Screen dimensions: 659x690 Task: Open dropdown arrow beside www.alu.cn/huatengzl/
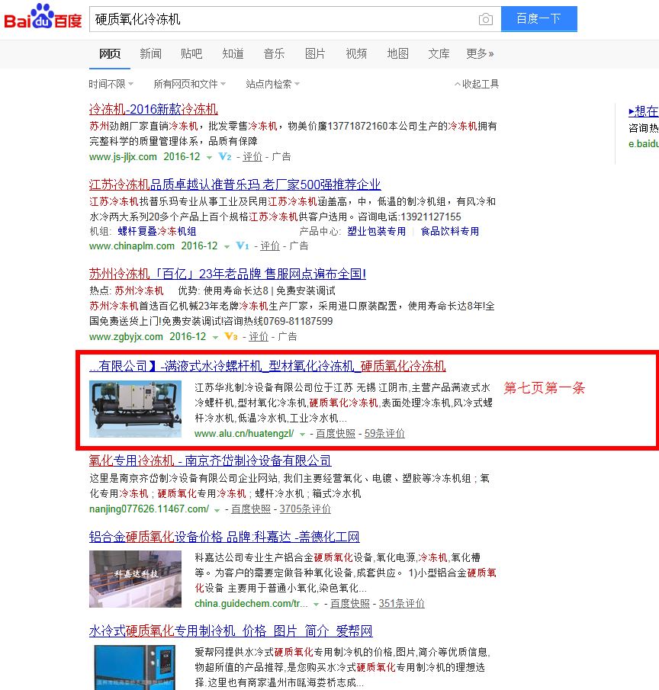click(303, 435)
